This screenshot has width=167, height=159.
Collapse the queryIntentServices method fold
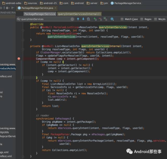pyautogui.click(x=23, y=30)
